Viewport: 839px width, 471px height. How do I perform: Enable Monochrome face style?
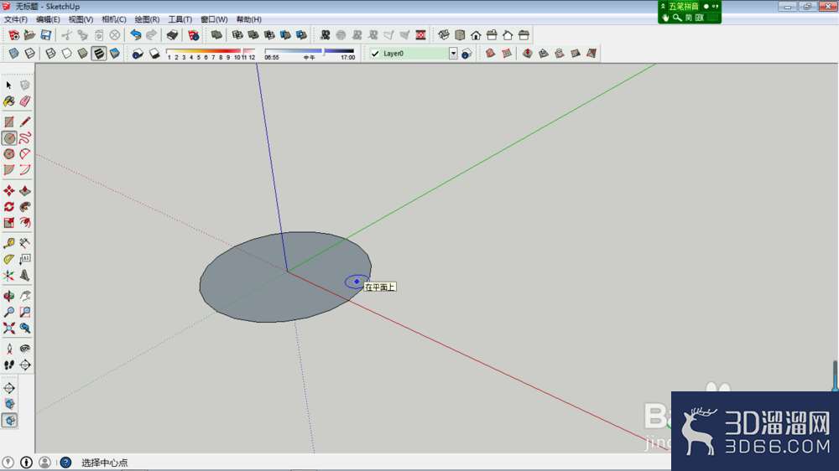coord(114,54)
